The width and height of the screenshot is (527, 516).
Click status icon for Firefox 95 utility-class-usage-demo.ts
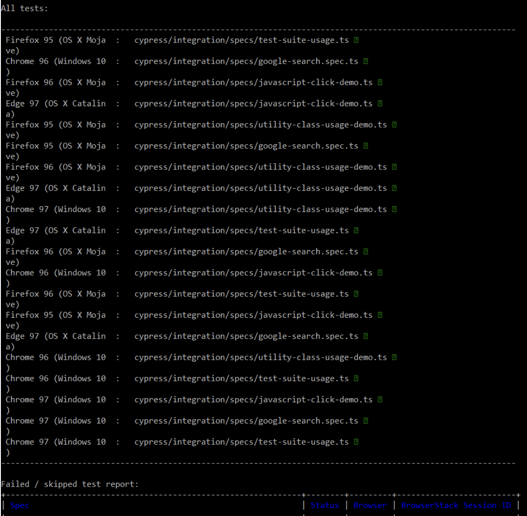coord(394,125)
